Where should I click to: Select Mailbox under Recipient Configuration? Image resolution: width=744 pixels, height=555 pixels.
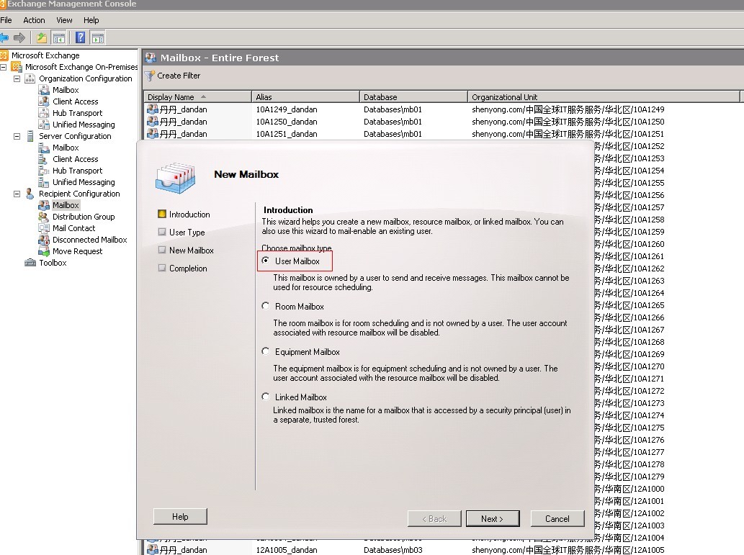66,205
